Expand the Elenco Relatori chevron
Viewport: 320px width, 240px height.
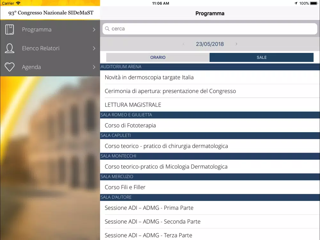click(x=94, y=48)
